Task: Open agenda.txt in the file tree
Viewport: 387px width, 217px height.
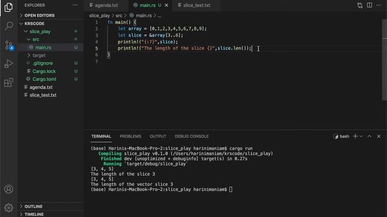Action: click(51, 87)
